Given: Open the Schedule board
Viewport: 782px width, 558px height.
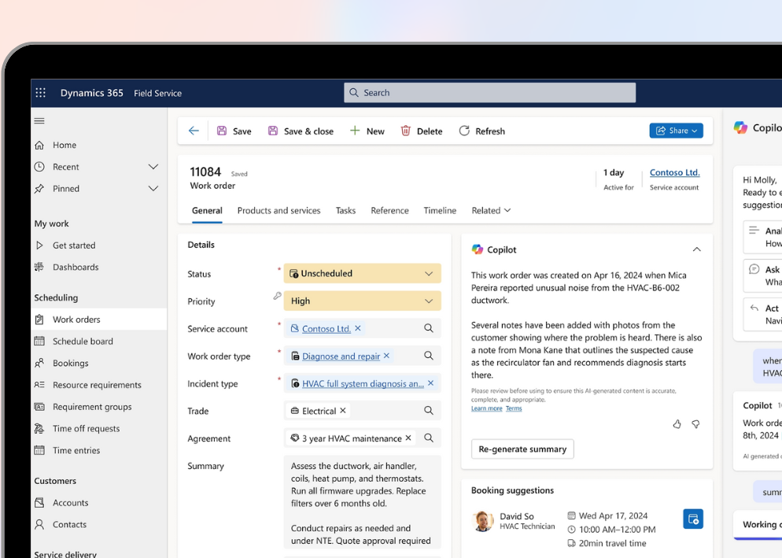Looking at the screenshot, I should [x=99, y=342].
